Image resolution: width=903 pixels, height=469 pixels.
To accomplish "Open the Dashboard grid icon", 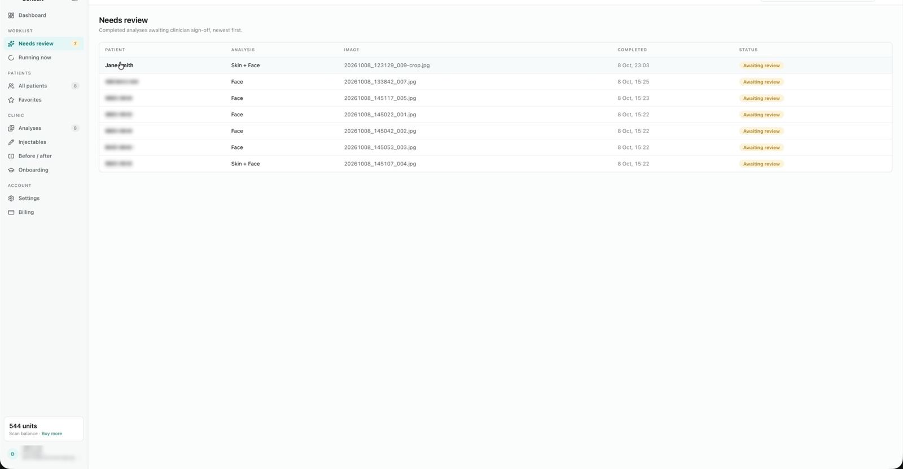I will click(11, 15).
